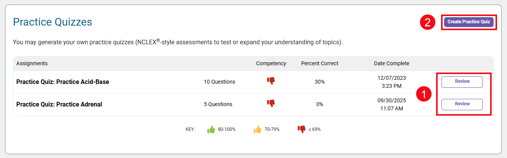
Task: Open Review for the Practice Adrenal quiz
Action: point(462,104)
